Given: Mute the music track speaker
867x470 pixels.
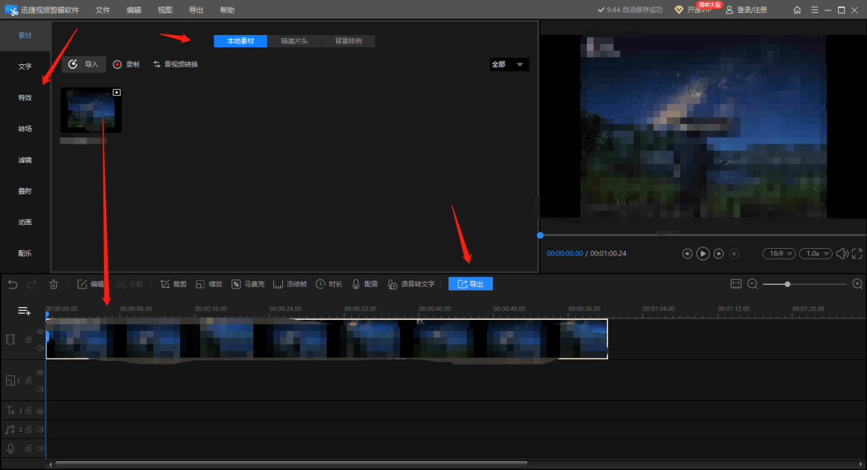Looking at the screenshot, I should click(40, 430).
